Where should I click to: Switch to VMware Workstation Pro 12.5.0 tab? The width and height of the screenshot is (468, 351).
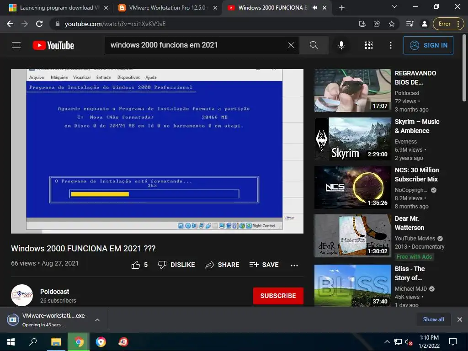[168, 8]
